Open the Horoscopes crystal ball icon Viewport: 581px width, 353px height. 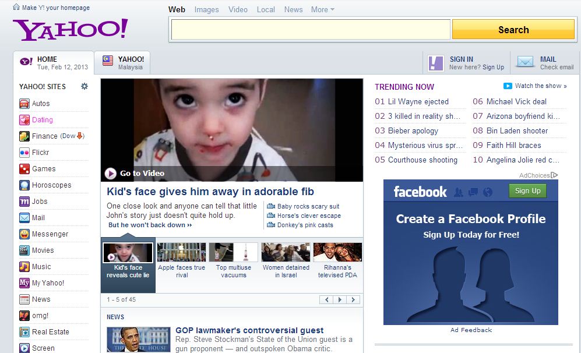click(x=24, y=185)
